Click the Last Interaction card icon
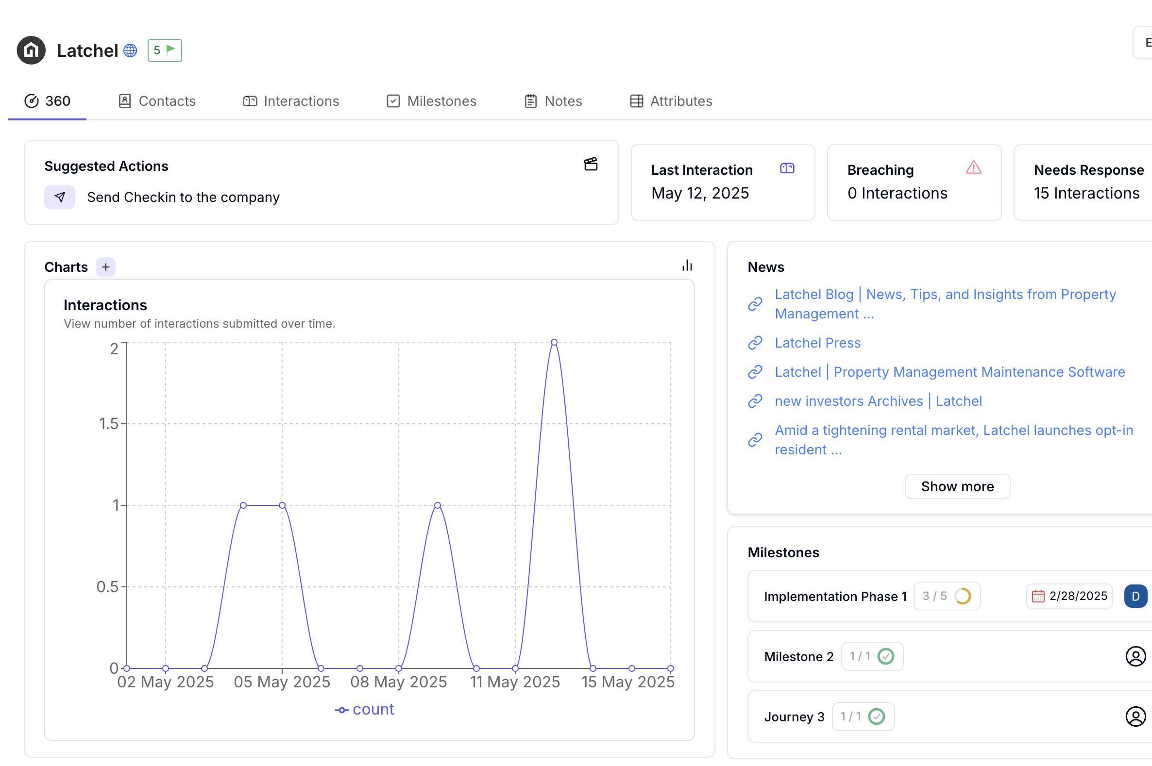This screenshot has width=1152, height=766. click(787, 168)
